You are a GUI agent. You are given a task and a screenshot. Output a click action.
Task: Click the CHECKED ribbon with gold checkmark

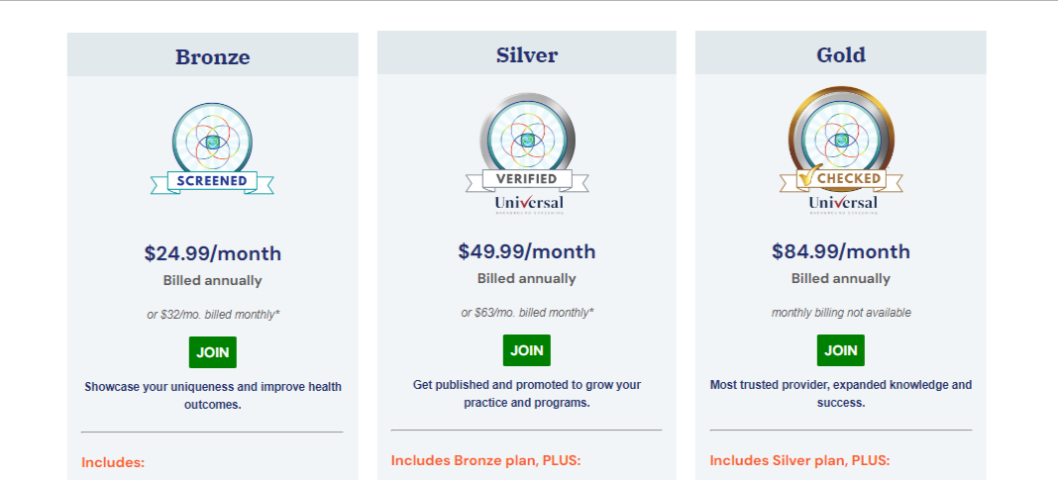click(x=841, y=178)
